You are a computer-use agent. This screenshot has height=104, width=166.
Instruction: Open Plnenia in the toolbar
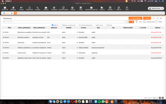click(73, 8)
